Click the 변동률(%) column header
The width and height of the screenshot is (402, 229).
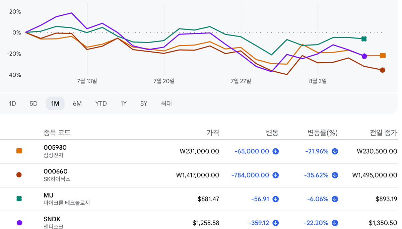(x=323, y=133)
